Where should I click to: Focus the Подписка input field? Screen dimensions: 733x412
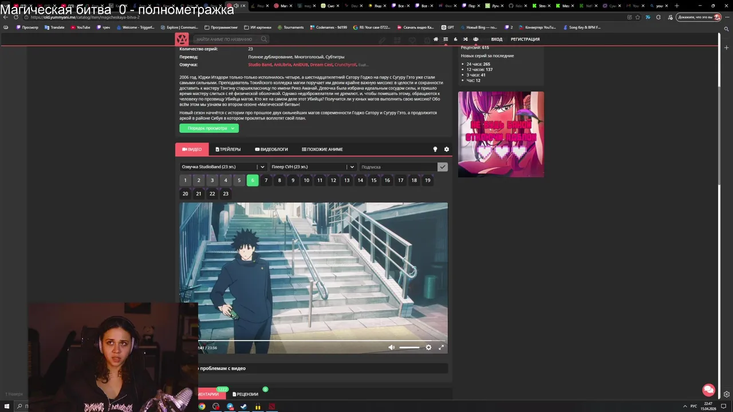[398, 167]
